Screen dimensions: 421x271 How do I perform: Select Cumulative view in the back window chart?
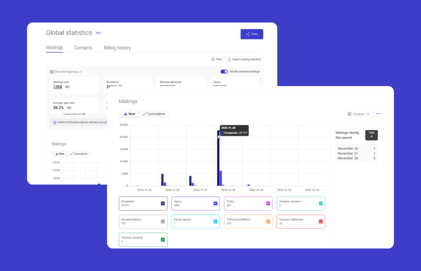tap(79, 154)
